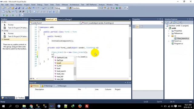
Task: Click the Find in Files icon
Action: (70, 8)
